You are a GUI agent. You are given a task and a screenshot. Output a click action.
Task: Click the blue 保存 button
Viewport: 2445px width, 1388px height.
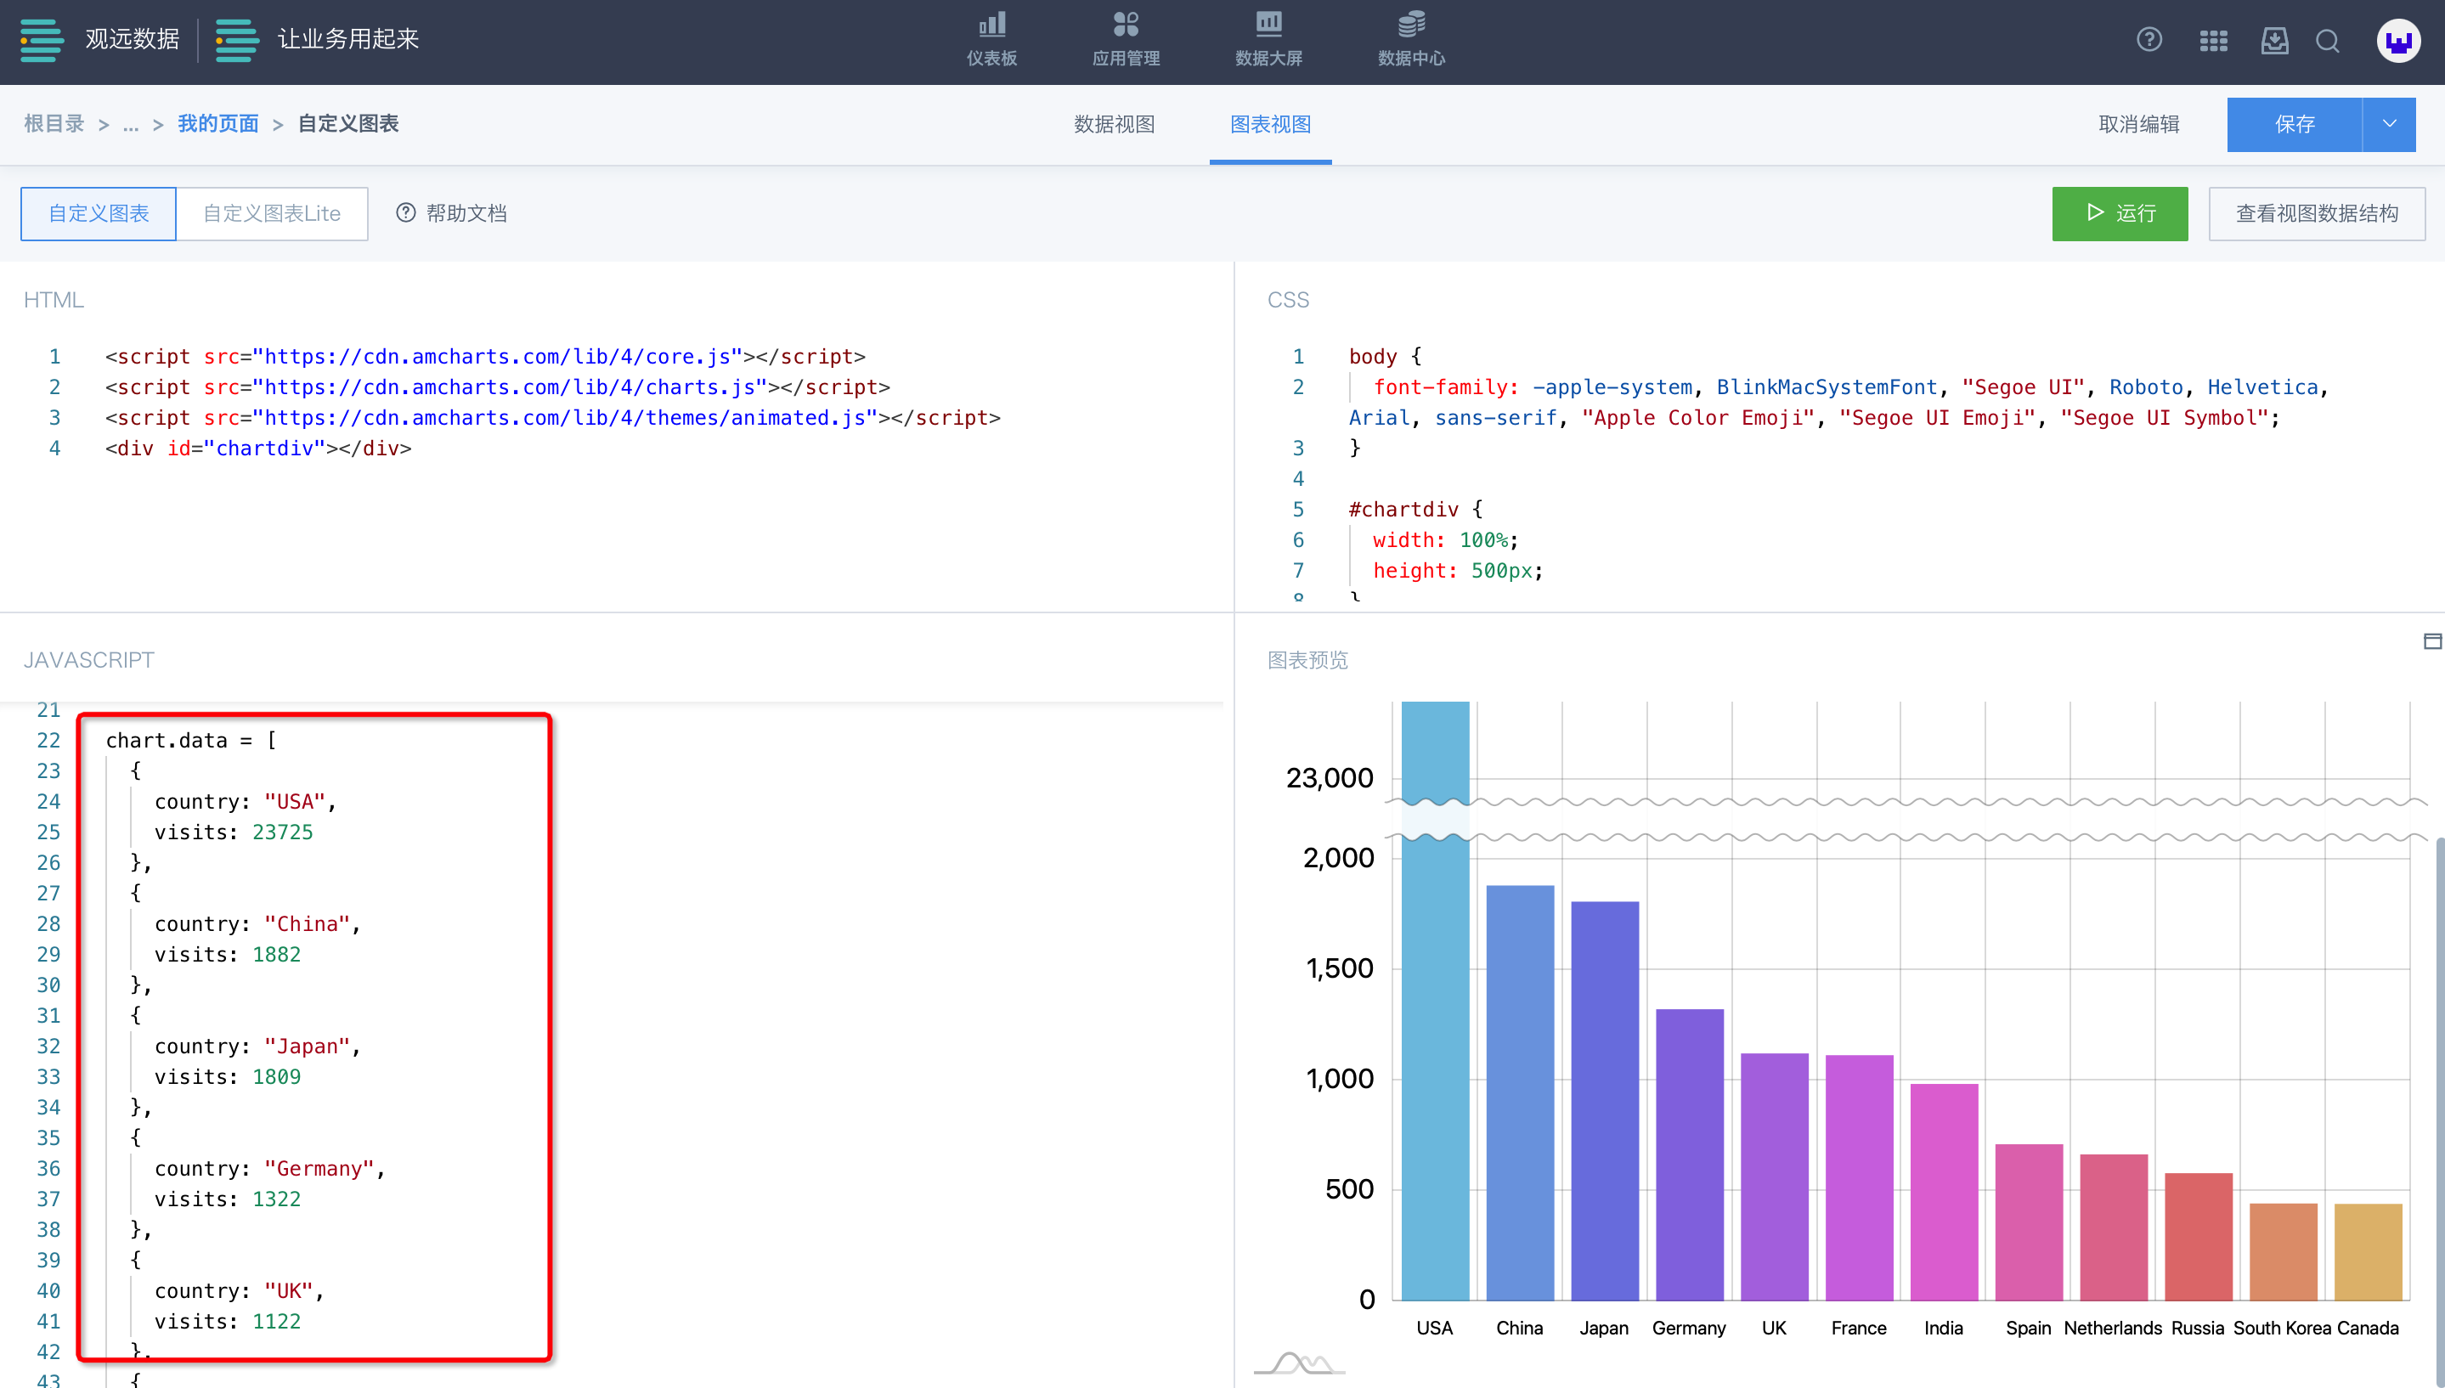tap(2295, 124)
